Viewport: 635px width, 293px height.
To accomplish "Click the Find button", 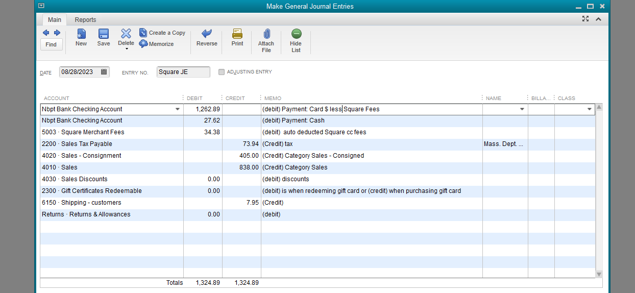I will (x=51, y=44).
